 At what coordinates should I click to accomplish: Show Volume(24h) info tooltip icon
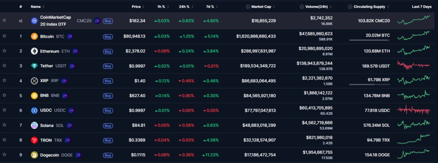(302, 7)
